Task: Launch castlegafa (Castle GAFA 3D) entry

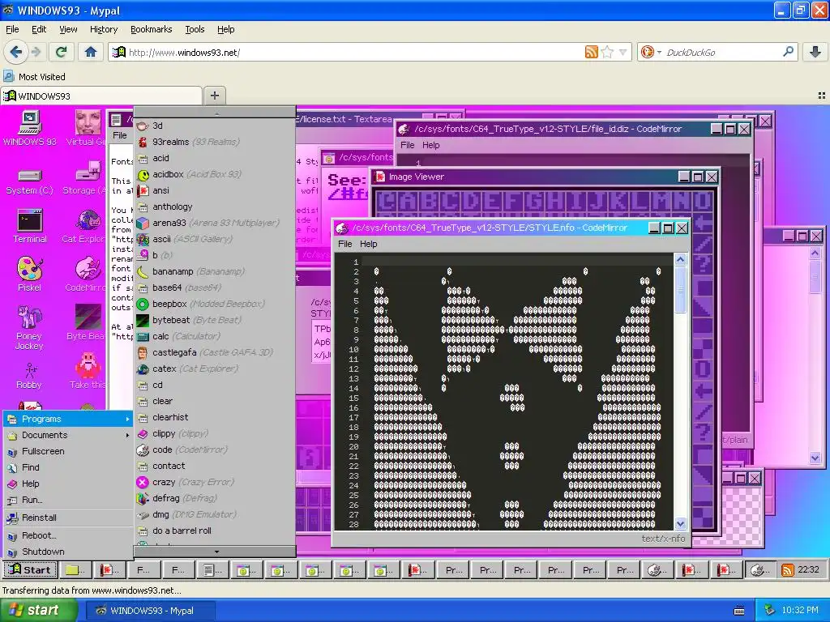Action: [x=214, y=353]
